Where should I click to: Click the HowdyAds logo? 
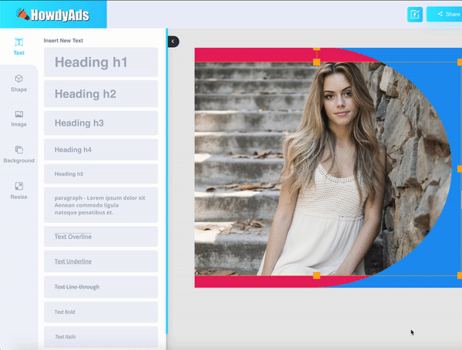[52, 15]
